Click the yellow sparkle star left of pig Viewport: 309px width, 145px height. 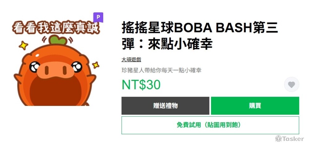(23, 45)
